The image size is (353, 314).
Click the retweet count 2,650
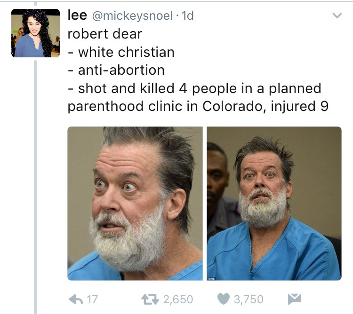point(178,299)
